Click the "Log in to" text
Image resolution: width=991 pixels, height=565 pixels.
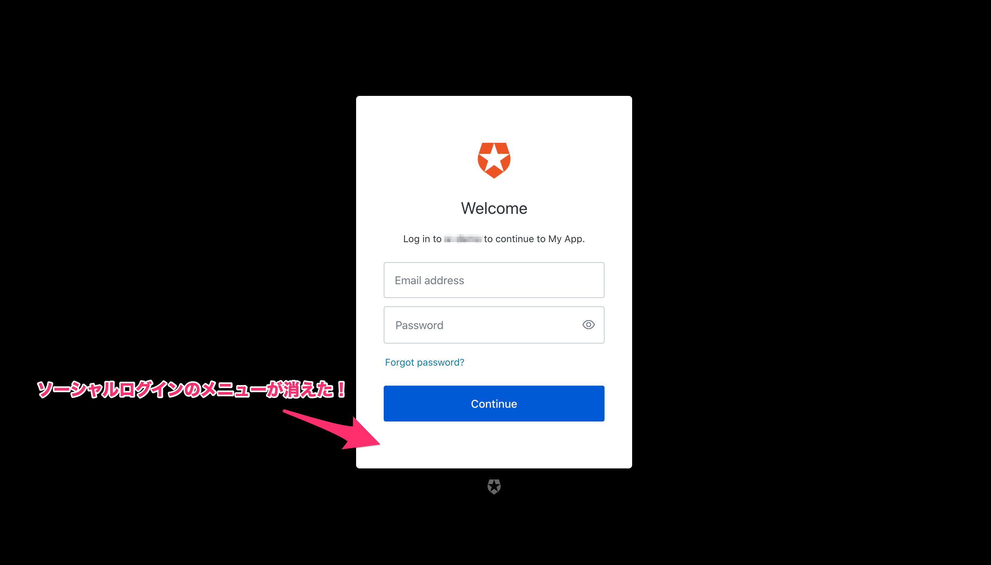click(x=422, y=239)
